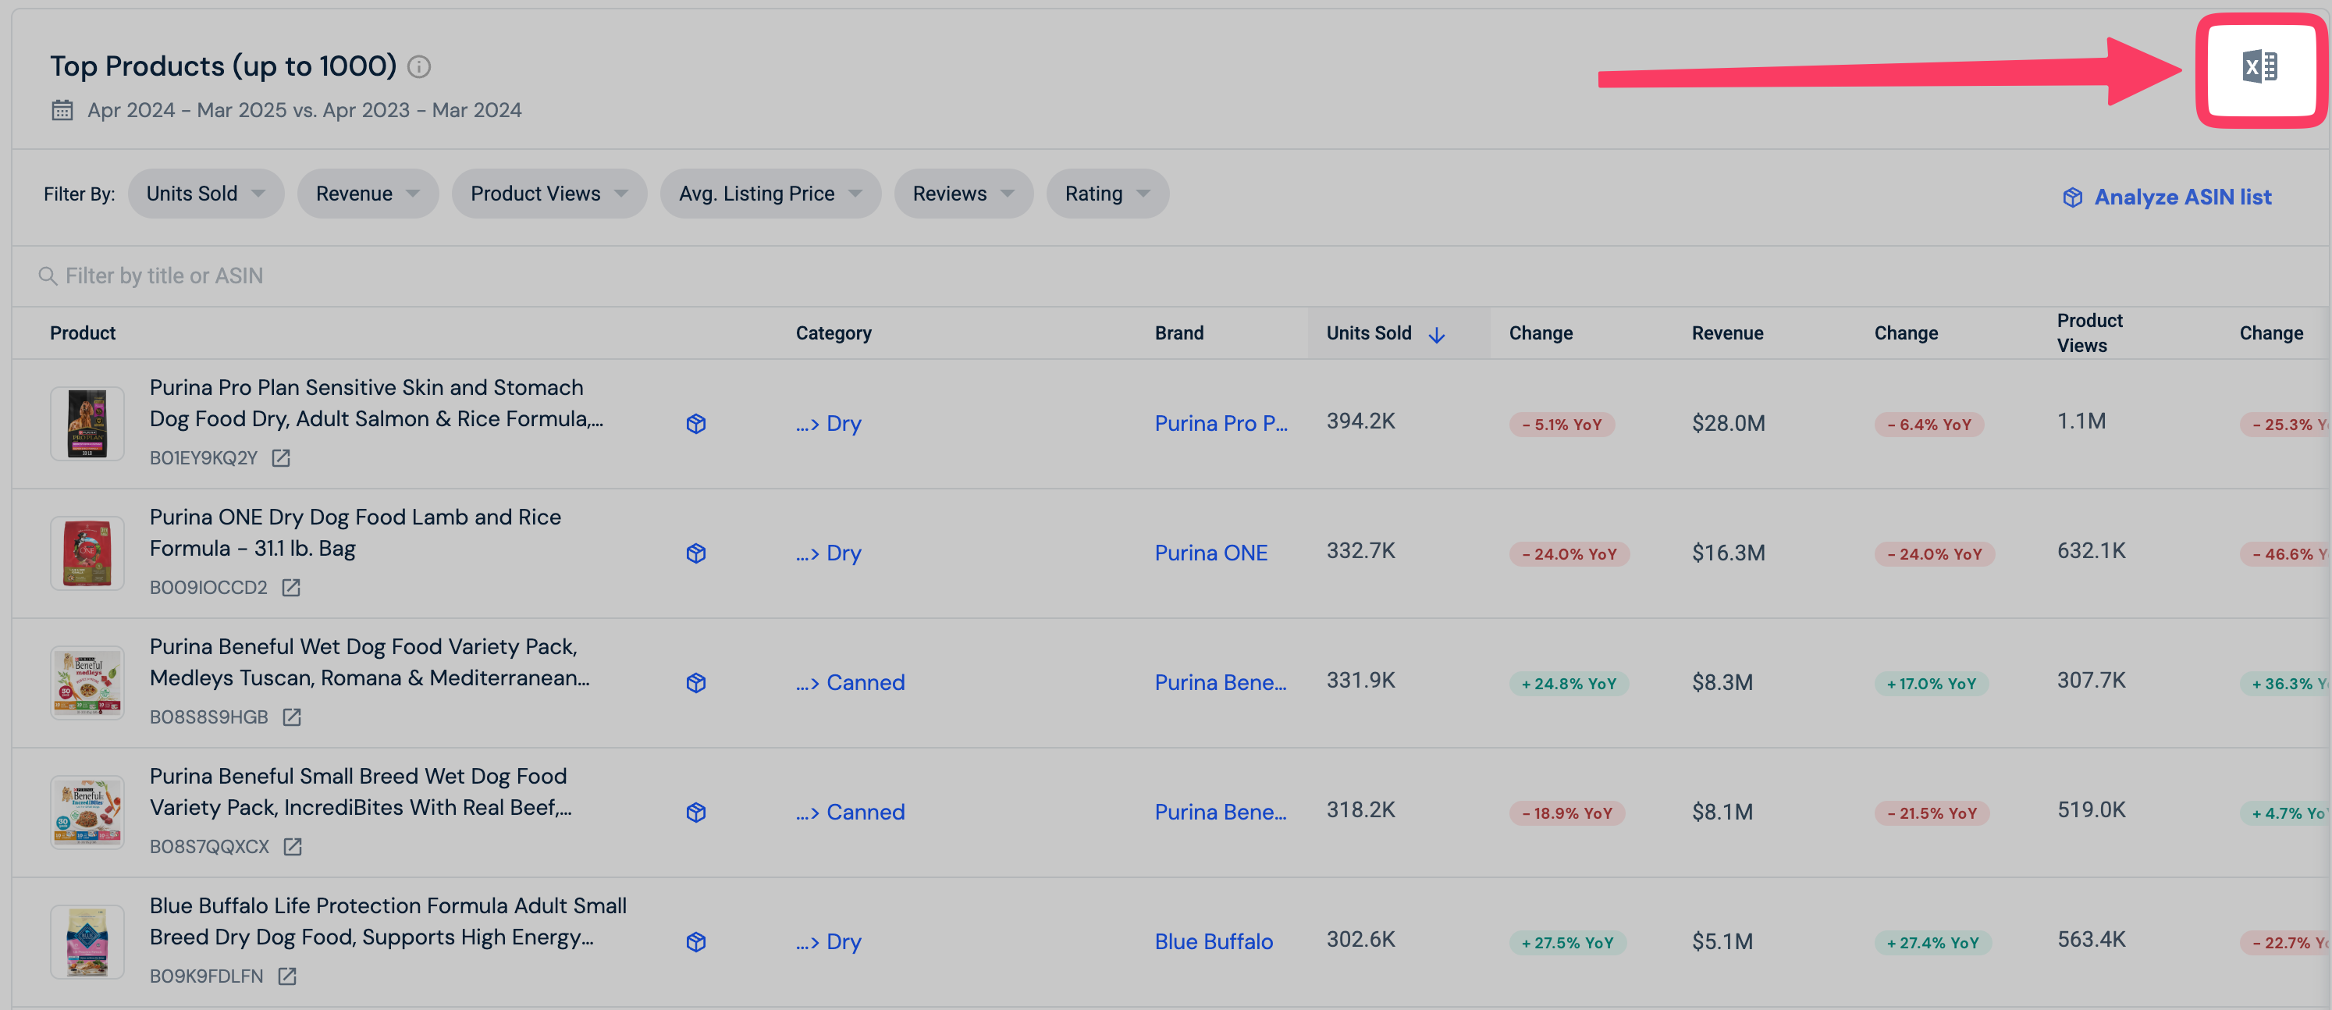
Task: Sort by the Product Views column header
Action: (2089, 333)
